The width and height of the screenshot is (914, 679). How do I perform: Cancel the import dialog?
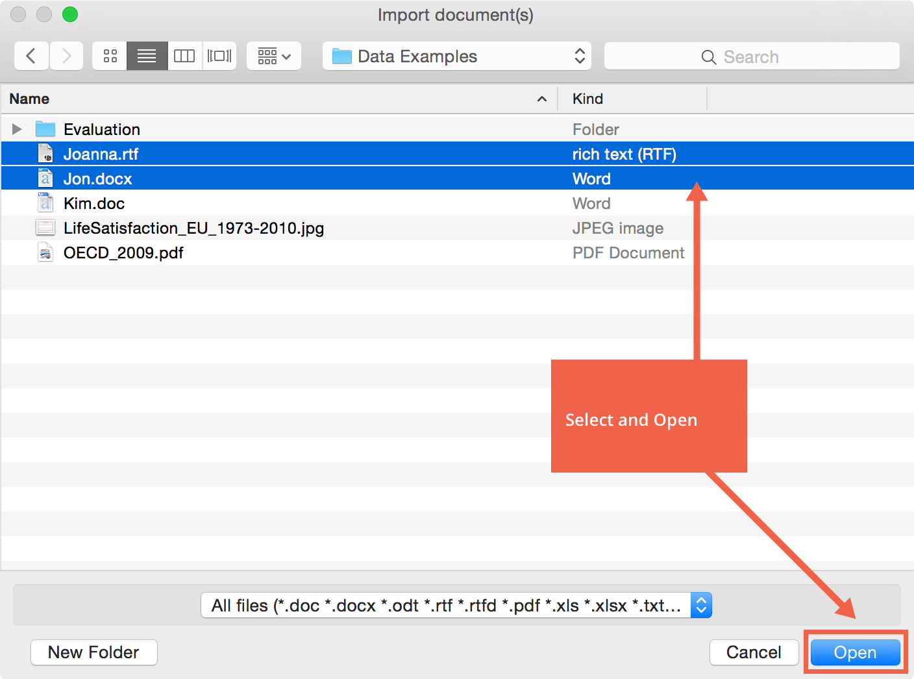pos(754,652)
